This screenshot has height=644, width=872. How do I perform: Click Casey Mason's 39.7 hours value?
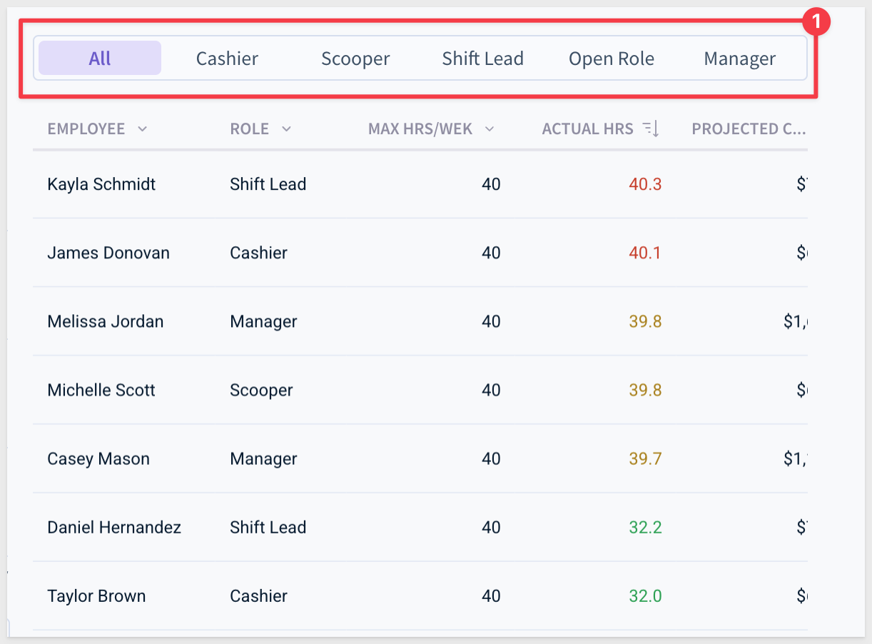click(x=645, y=458)
